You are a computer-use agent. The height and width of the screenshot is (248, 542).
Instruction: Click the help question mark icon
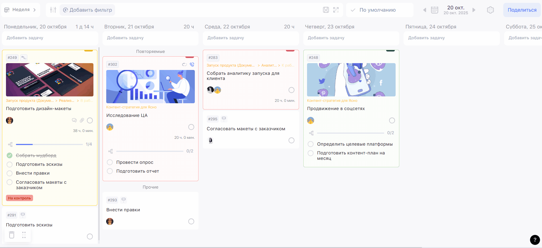pos(535,240)
